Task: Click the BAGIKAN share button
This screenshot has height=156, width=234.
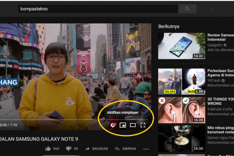Action: pos(96,149)
